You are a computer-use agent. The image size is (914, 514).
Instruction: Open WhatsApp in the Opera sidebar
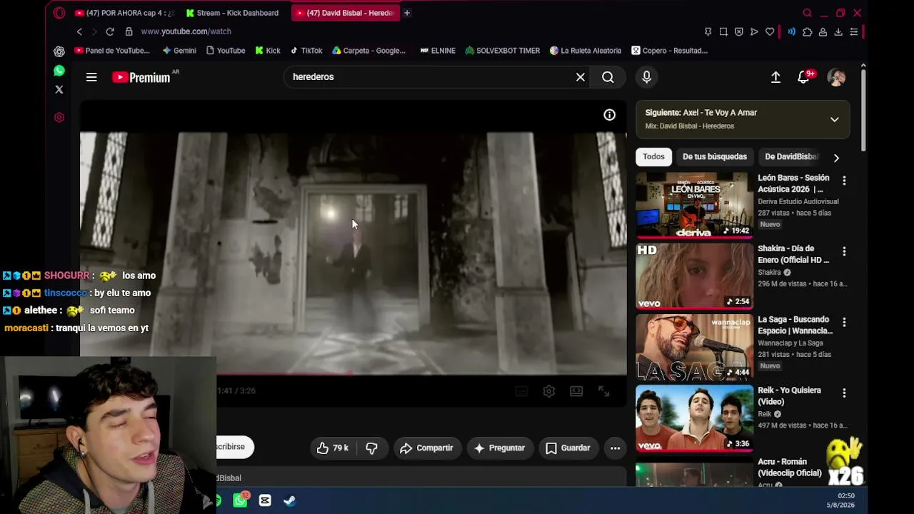click(x=59, y=71)
